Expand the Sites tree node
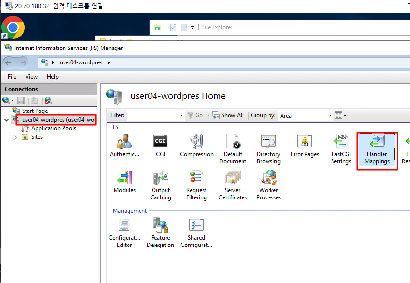410x283 pixels. click(16, 137)
